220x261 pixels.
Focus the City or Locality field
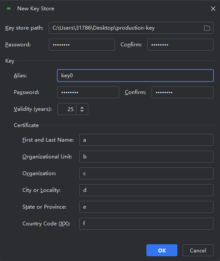tap(146, 190)
